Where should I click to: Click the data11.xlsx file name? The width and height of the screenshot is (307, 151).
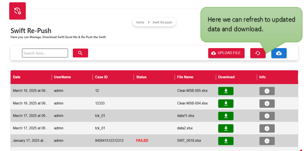[x=186, y=116]
